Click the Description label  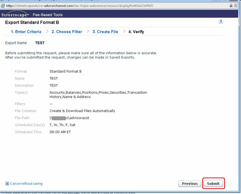(x=24, y=86)
